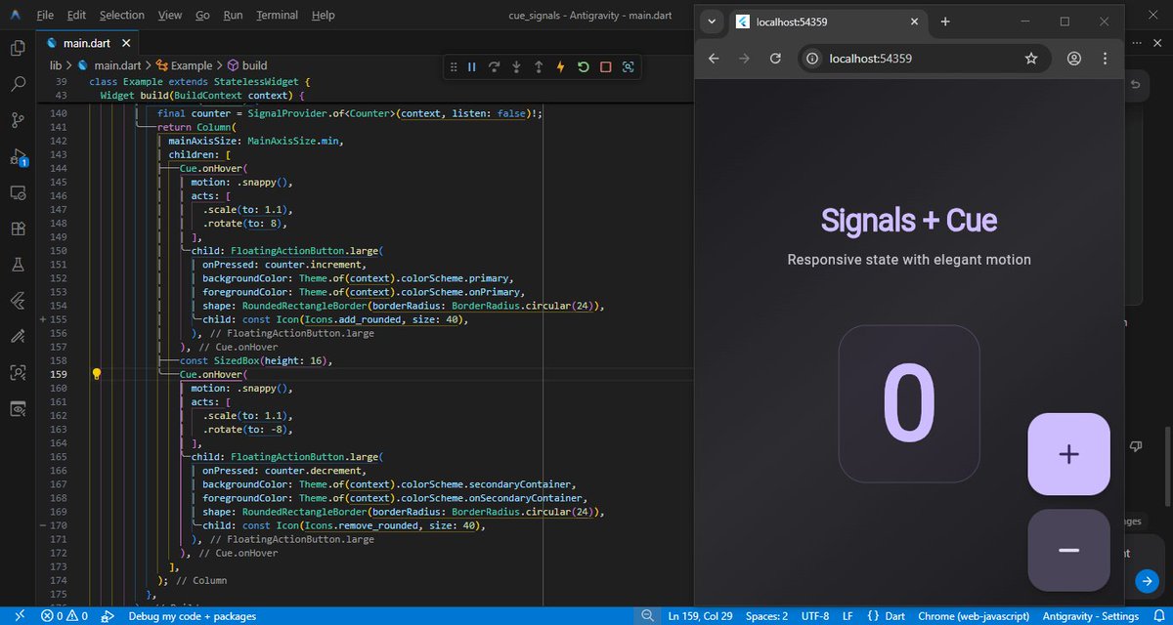Open the Help menu

coord(323,15)
